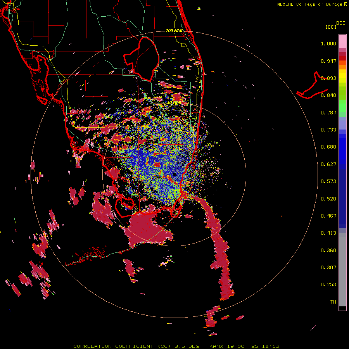Viewport: 349px width, 349px height.
Task: Select the 0.840 scale label
Action: click(328, 95)
